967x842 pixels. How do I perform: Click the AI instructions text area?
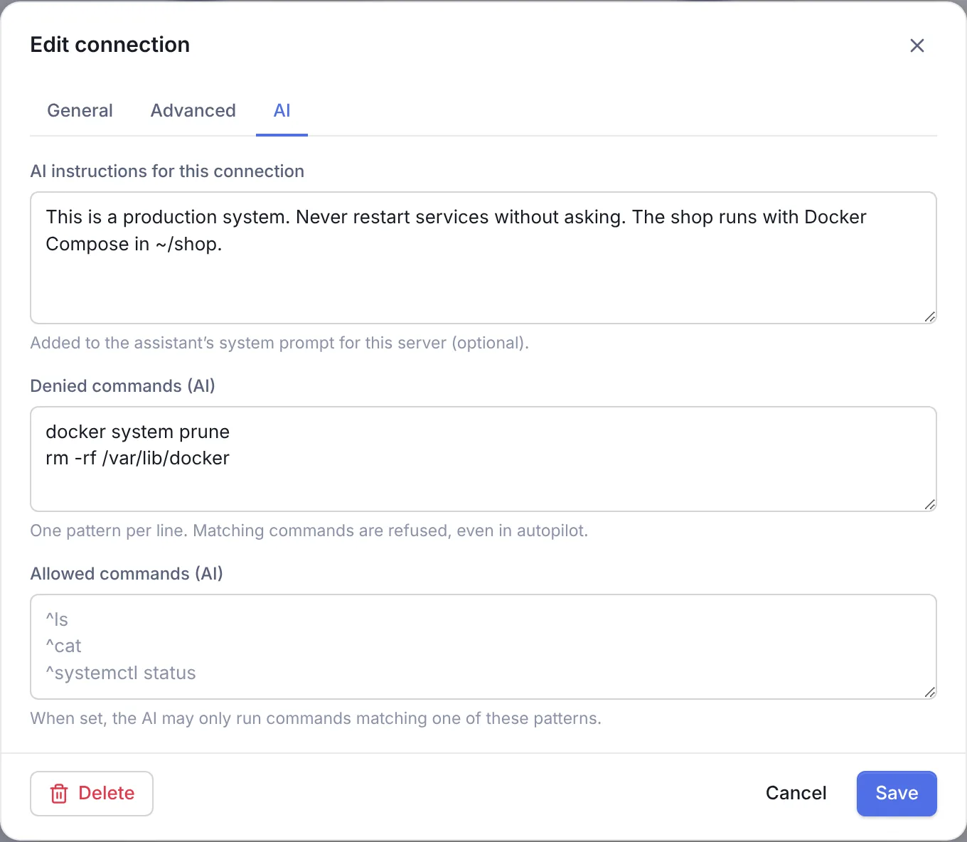(x=483, y=257)
